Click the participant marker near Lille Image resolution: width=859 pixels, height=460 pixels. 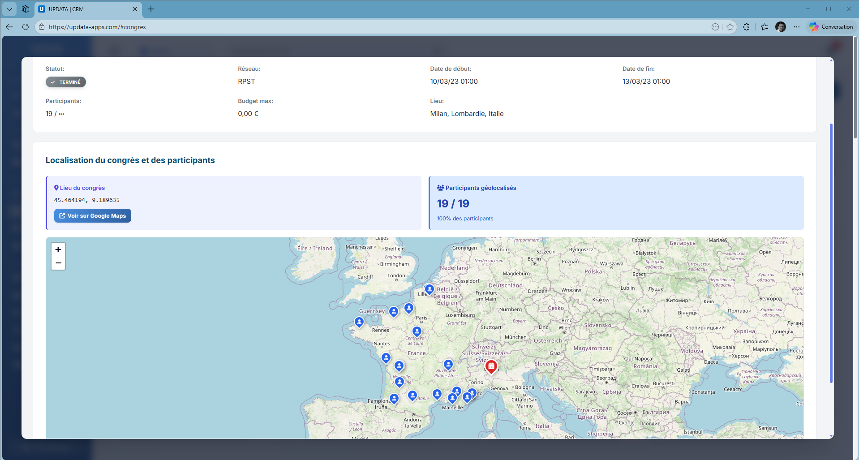pyautogui.click(x=429, y=289)
